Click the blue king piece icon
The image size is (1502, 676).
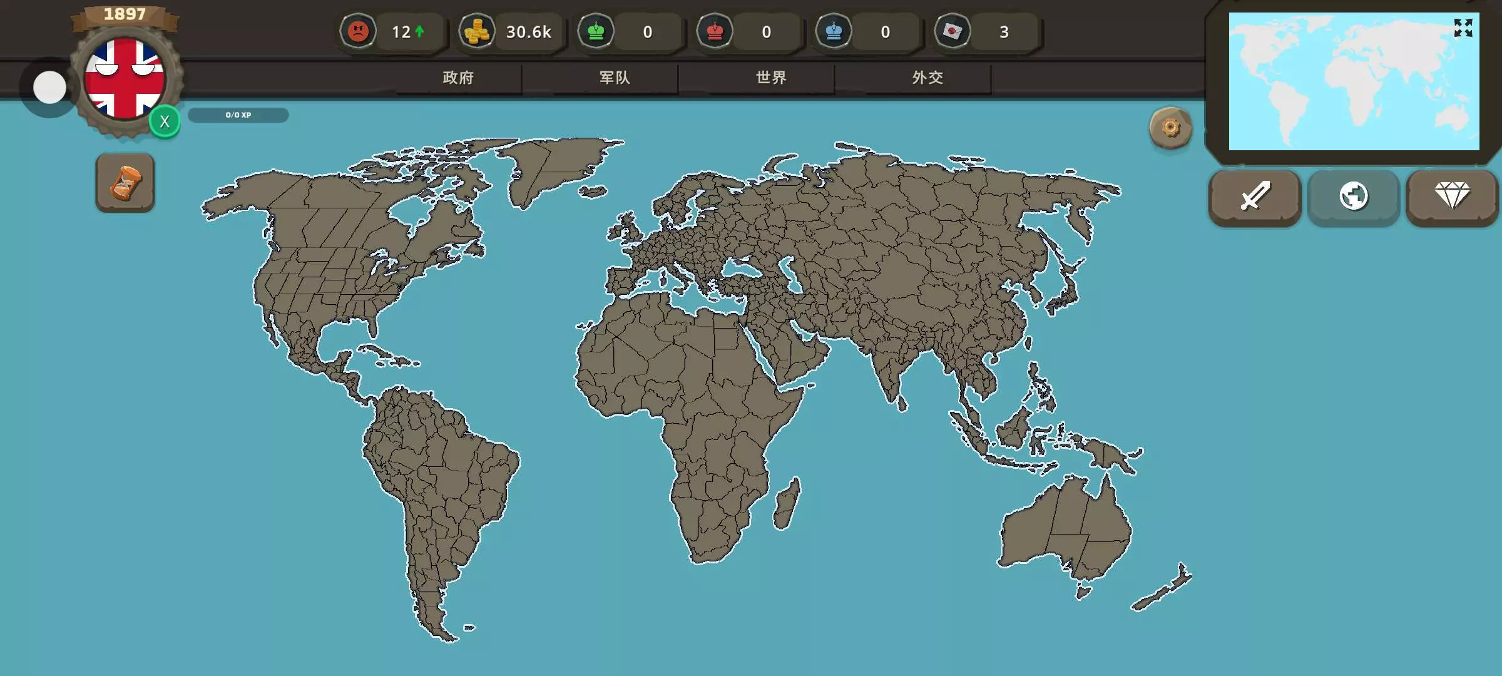(x=834, y=31)
